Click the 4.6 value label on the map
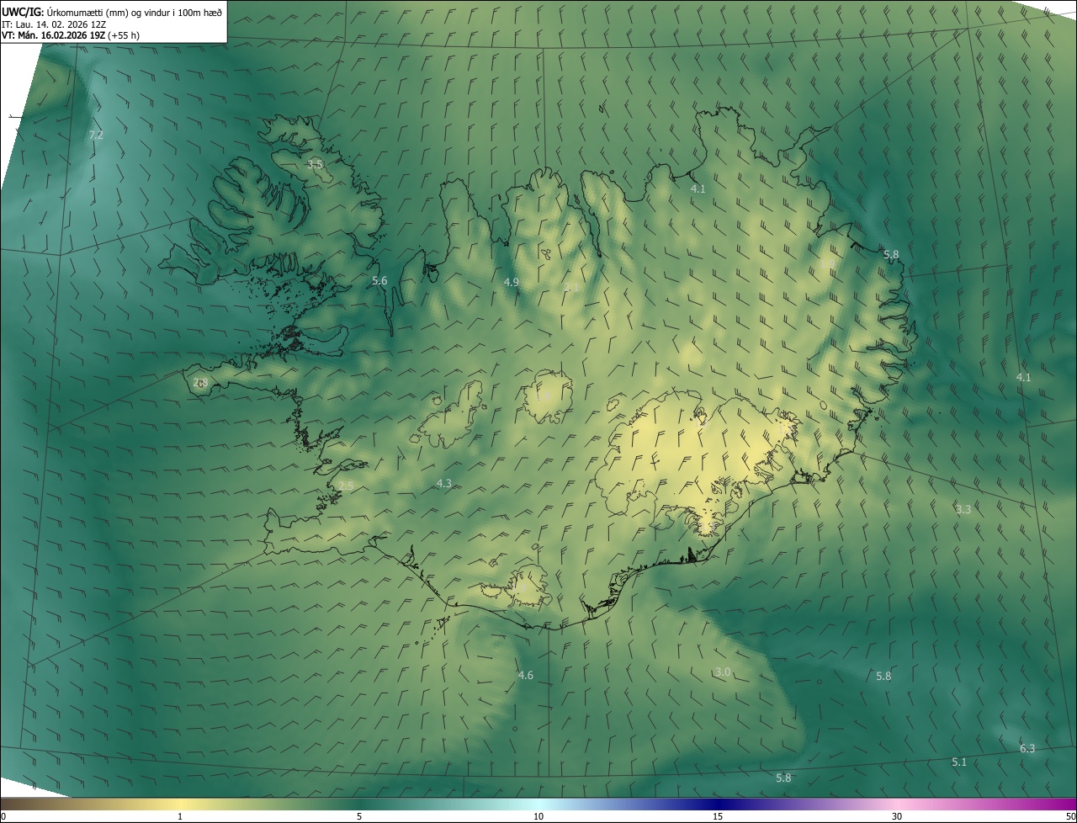The height and width of the screenshot is (823, 1077). click(x=526, y=675)
